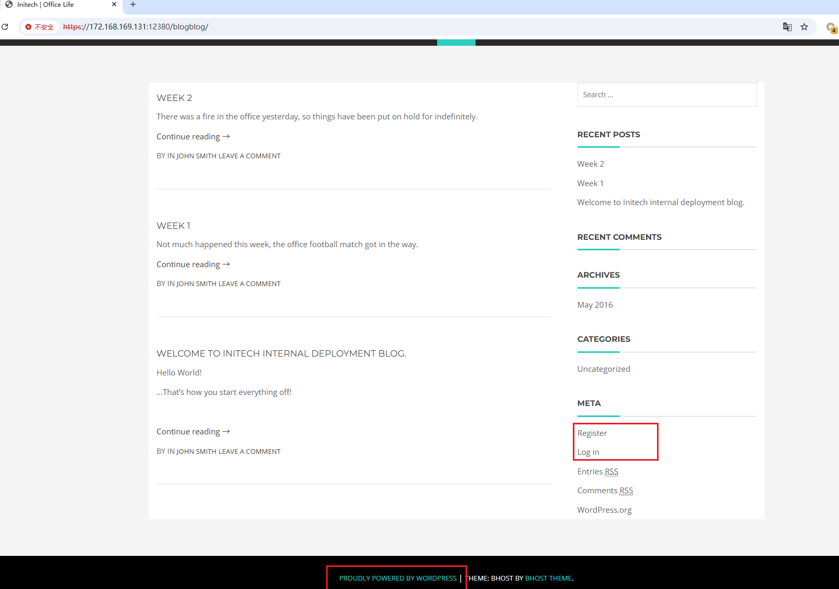This screenshot has width=839, height=589.
Task: Open the Uncategorized category
Action: [x=604, y=369]
